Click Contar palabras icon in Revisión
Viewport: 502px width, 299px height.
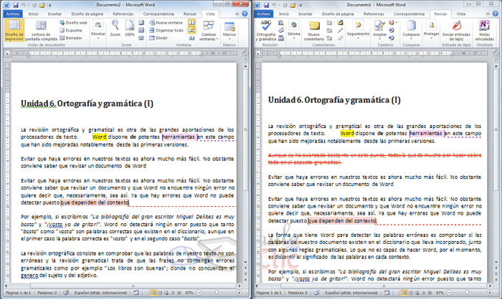281,38
